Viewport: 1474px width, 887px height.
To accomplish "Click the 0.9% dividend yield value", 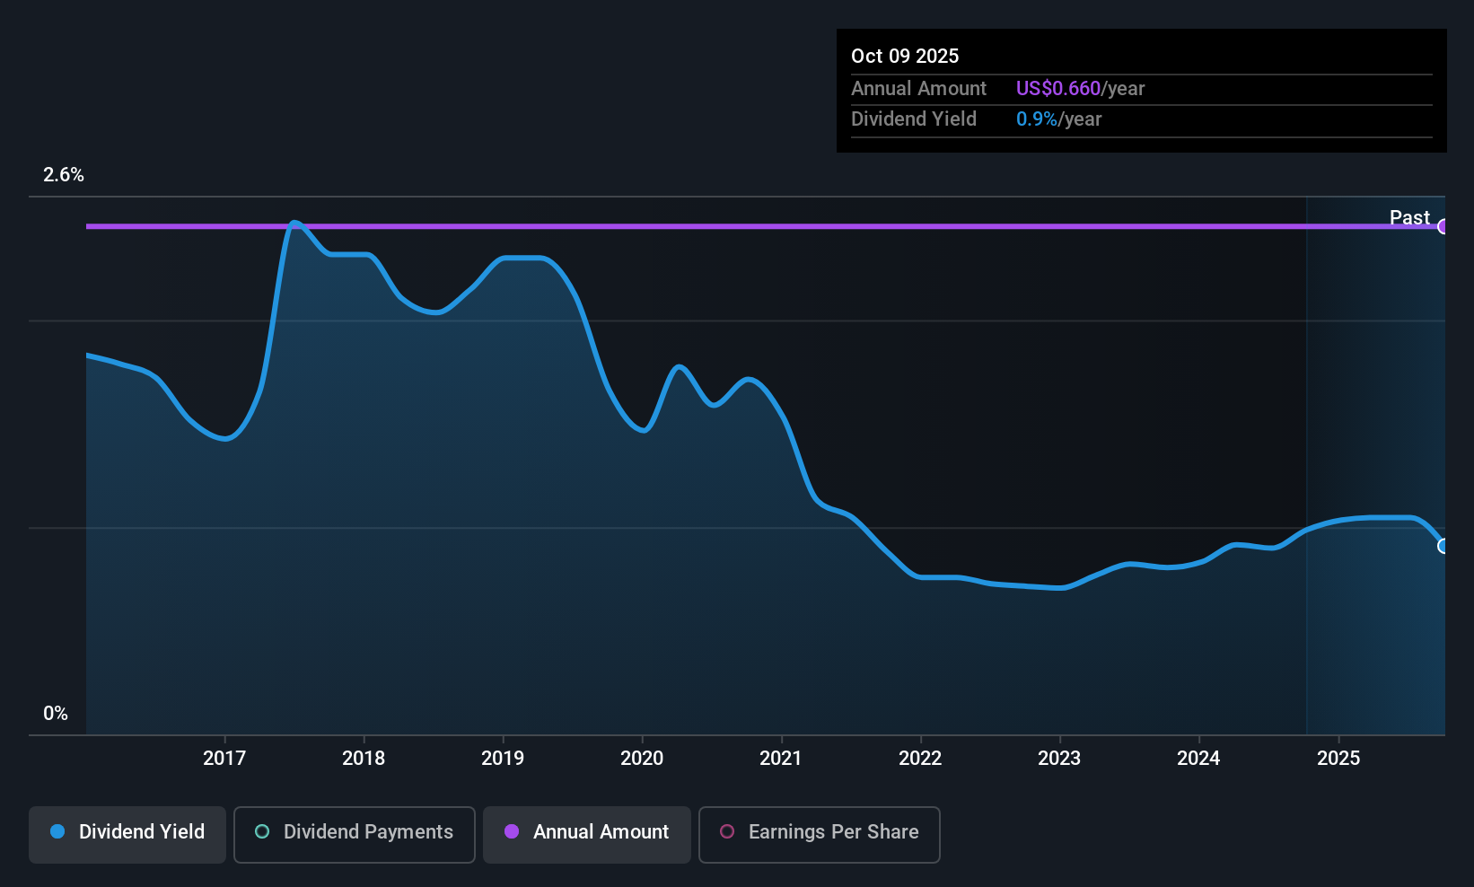I will point(1036,119).
